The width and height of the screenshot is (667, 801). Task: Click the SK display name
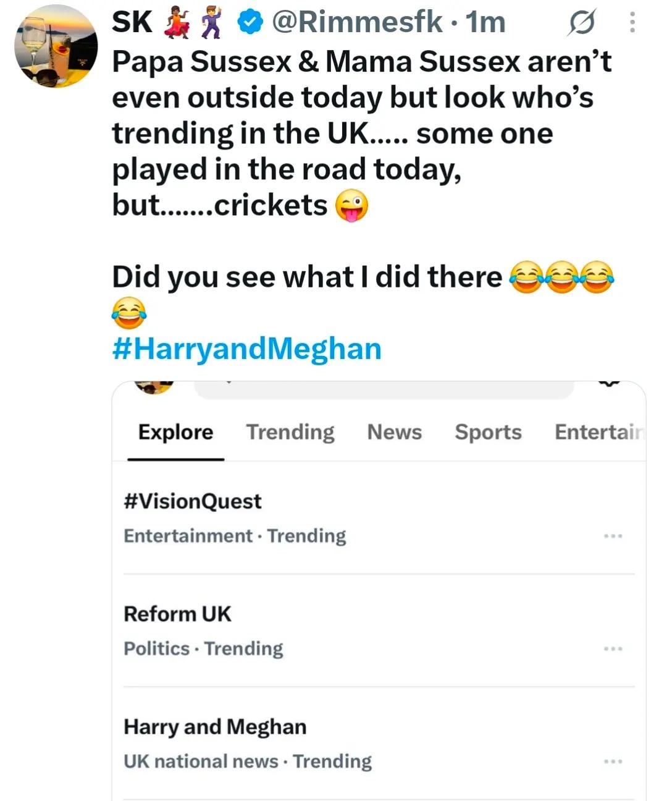(x=132, y=23)
